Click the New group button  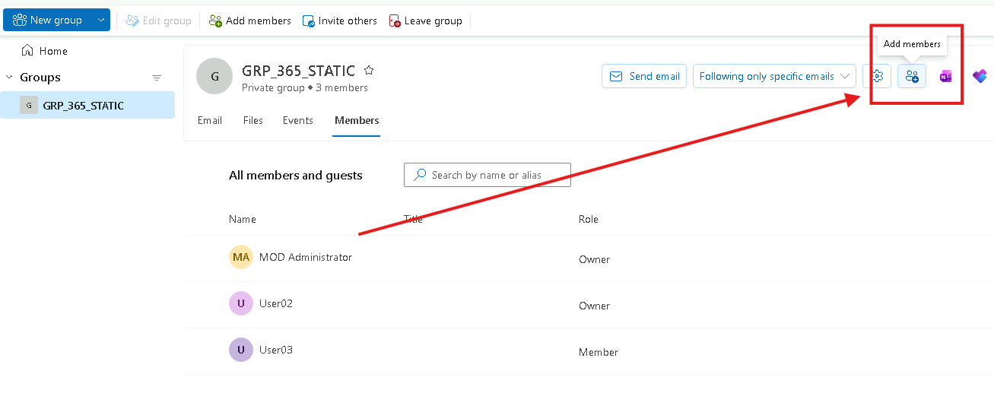coord(48,21)
